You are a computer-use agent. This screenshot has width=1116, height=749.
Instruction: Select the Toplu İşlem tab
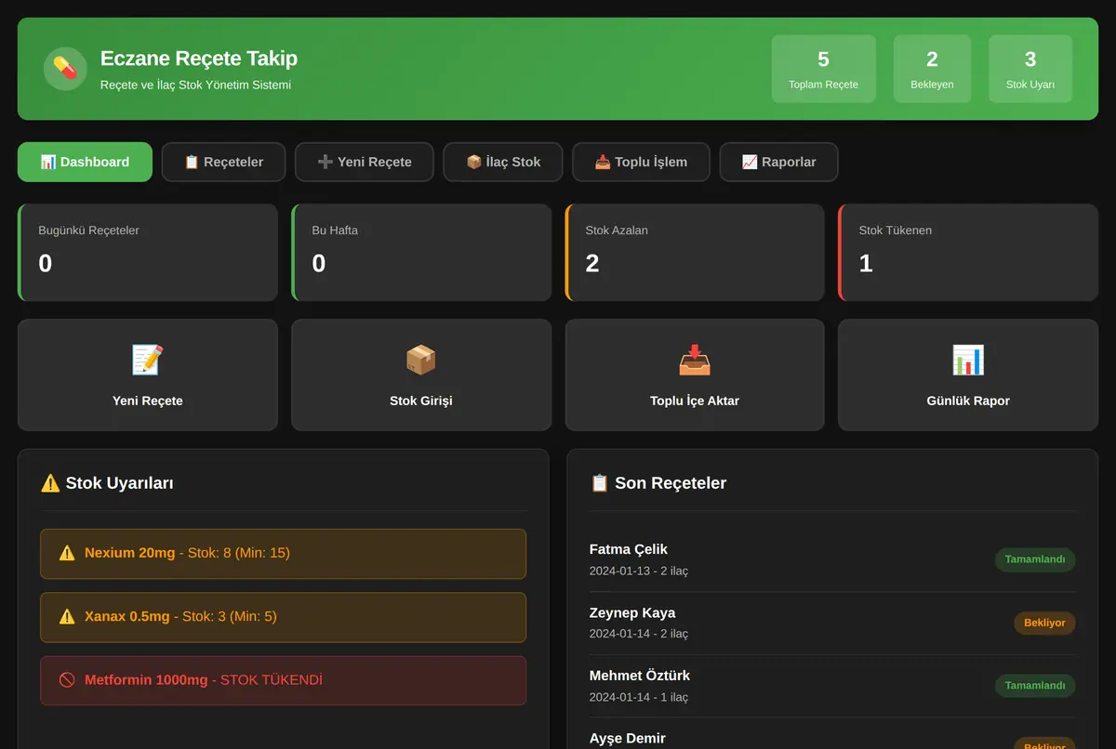point(641,162)
